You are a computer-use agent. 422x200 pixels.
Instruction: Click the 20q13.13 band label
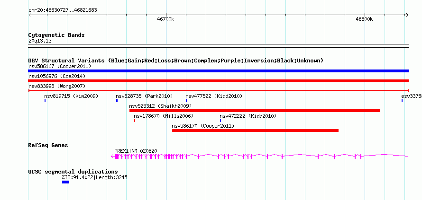pyautogui.click(x=40, y=41)
